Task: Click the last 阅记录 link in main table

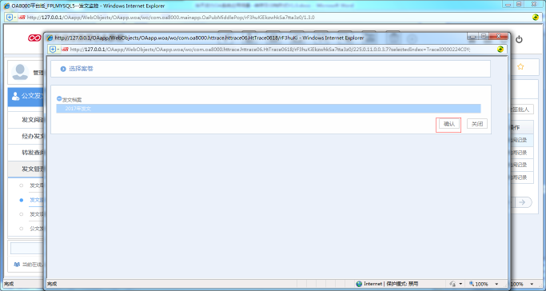Action: 519,177
